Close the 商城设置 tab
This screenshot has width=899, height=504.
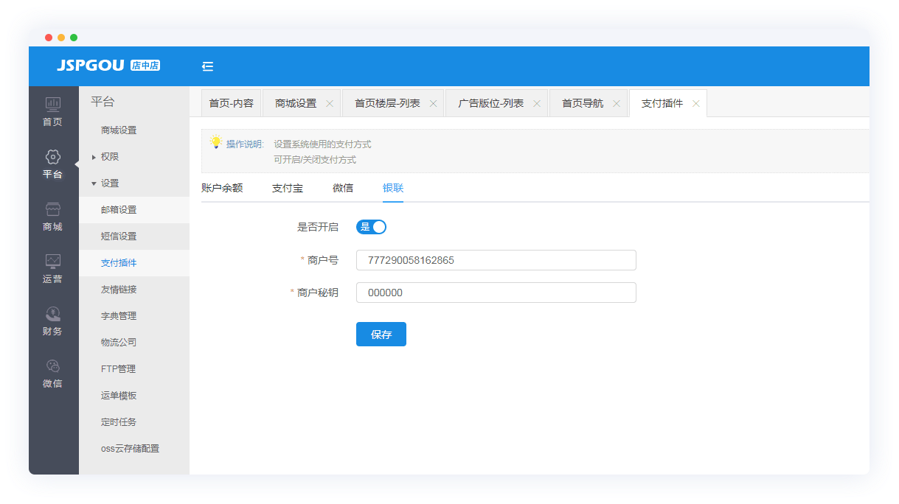pyautogui.click(x=330, y=104)
